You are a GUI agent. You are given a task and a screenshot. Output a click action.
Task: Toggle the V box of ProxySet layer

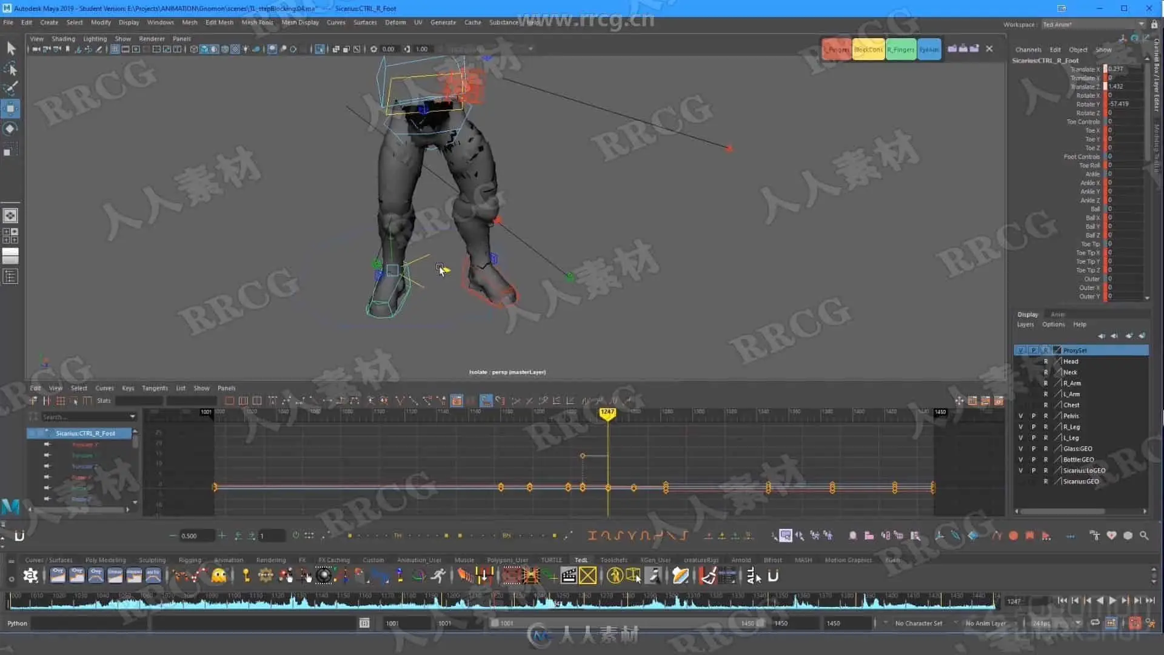(1021, 351)
